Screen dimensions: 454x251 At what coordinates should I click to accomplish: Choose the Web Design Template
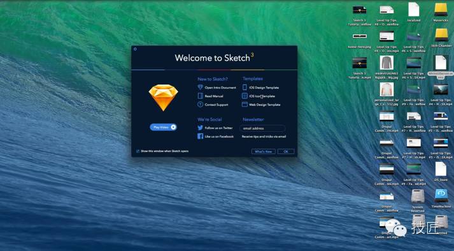pyautogui.click(x=261, y=104)
